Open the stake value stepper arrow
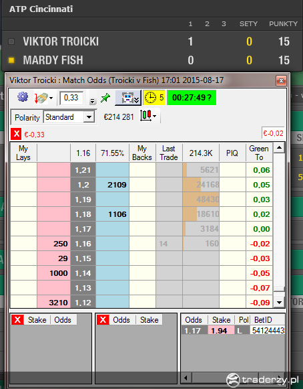This screenshot has width=303, height=389. click(93, 101)
